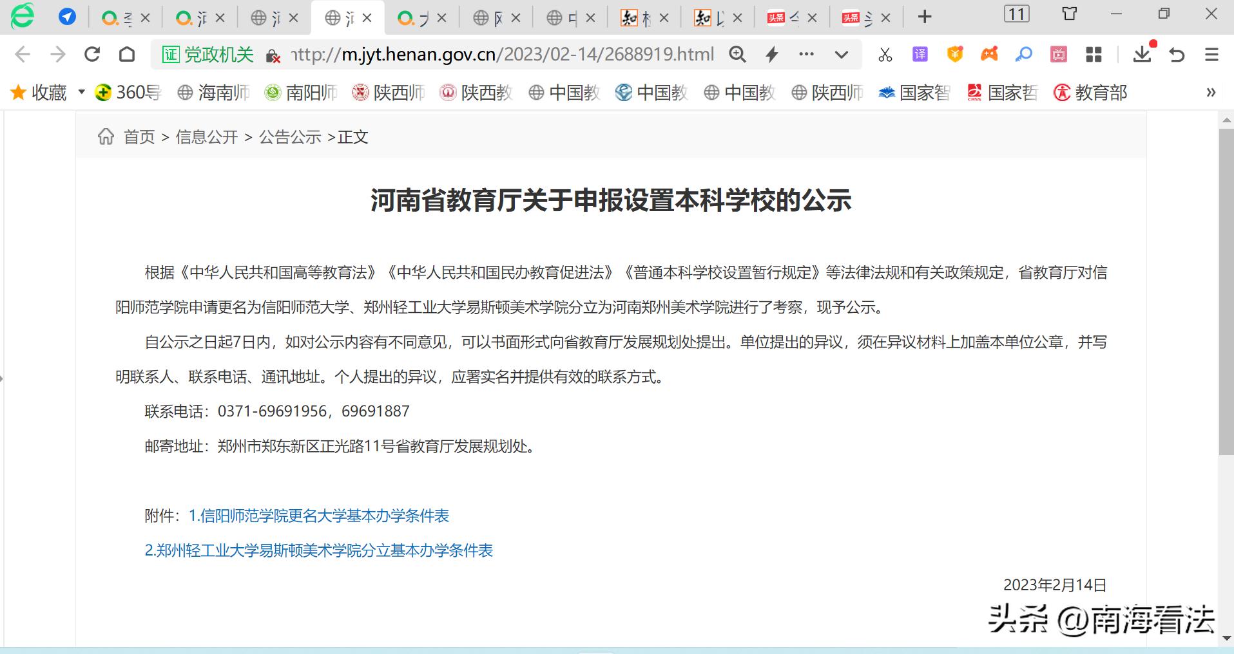Click the 党政机关 site verification badge

tap(207, 54)
